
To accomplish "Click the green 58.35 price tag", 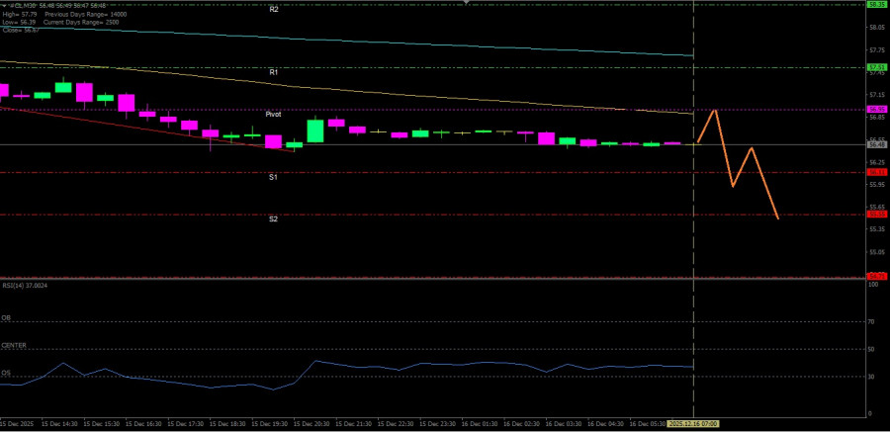I will tap(877, 5).
